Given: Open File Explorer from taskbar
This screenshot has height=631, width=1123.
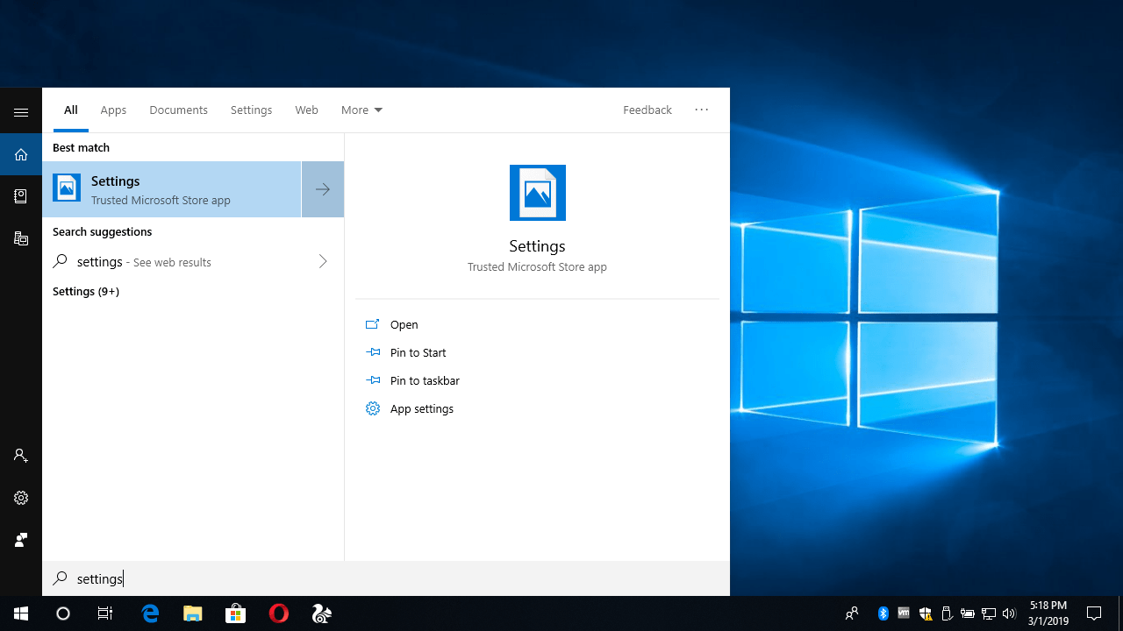Looking at the screenshot, I should 193,613.
